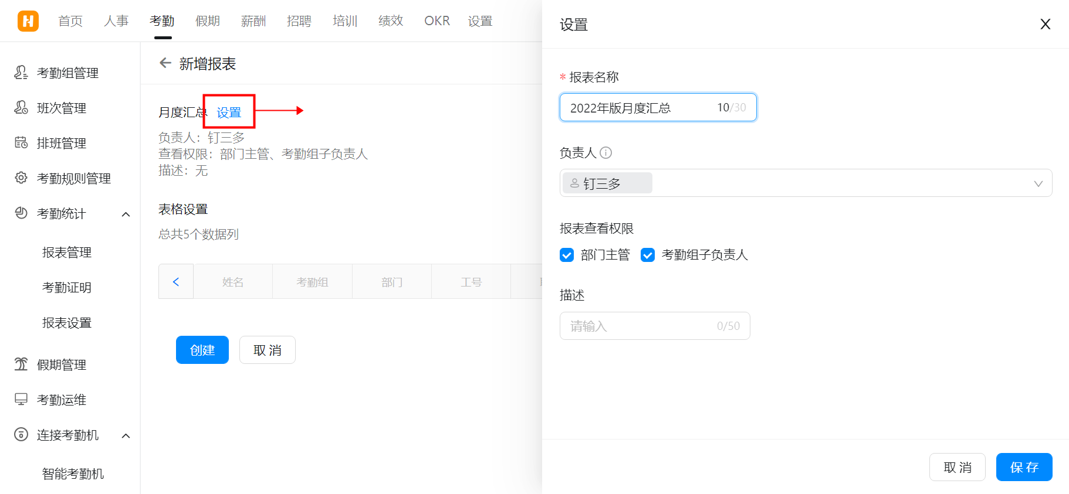Open 智能考勤机 submenu item
Screen dimensions: 1069x494
pos(73,474)
